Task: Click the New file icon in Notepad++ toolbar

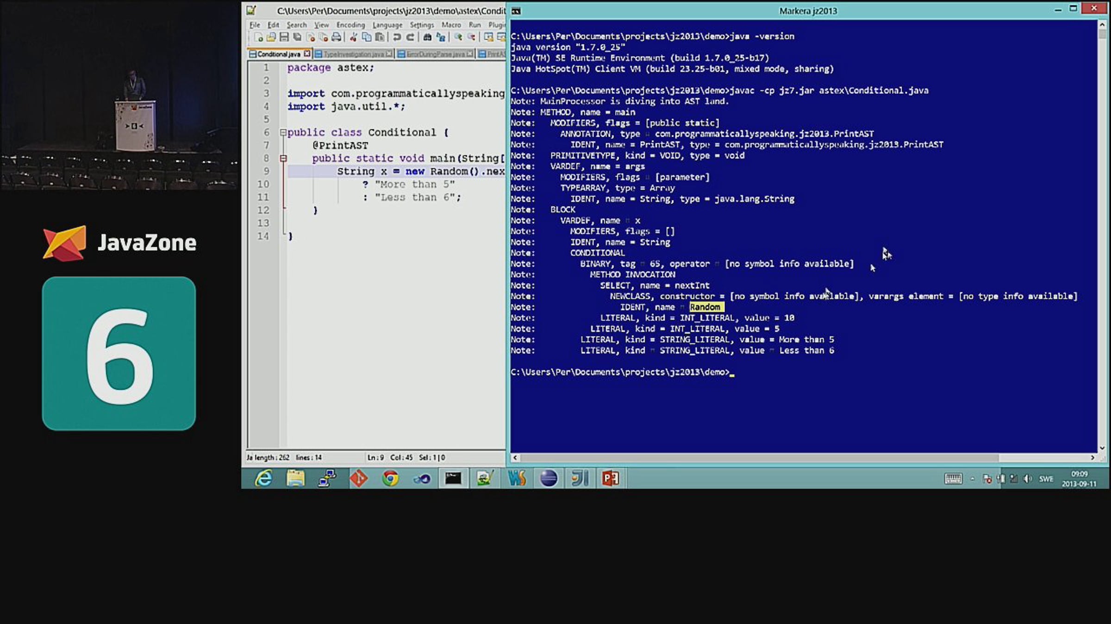Action: [258, 37]
